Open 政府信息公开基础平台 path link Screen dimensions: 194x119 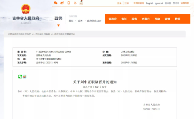(x=65, y=34)
